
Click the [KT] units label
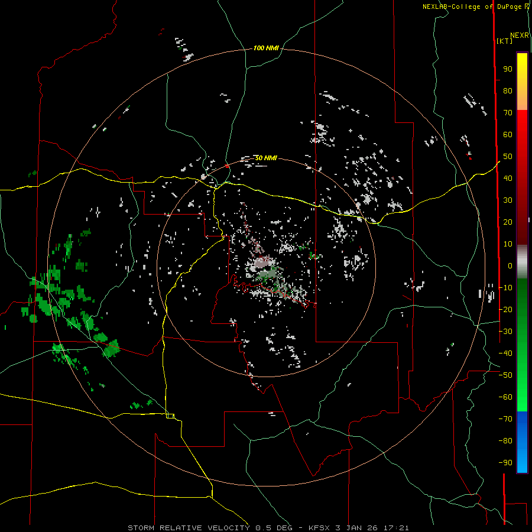[505, 41]
